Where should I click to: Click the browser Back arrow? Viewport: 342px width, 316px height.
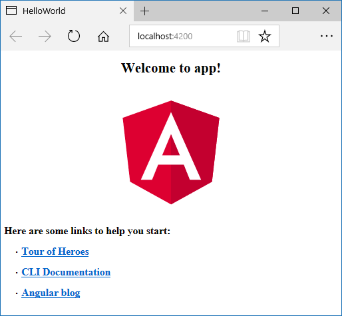click(x=15, y=36)
